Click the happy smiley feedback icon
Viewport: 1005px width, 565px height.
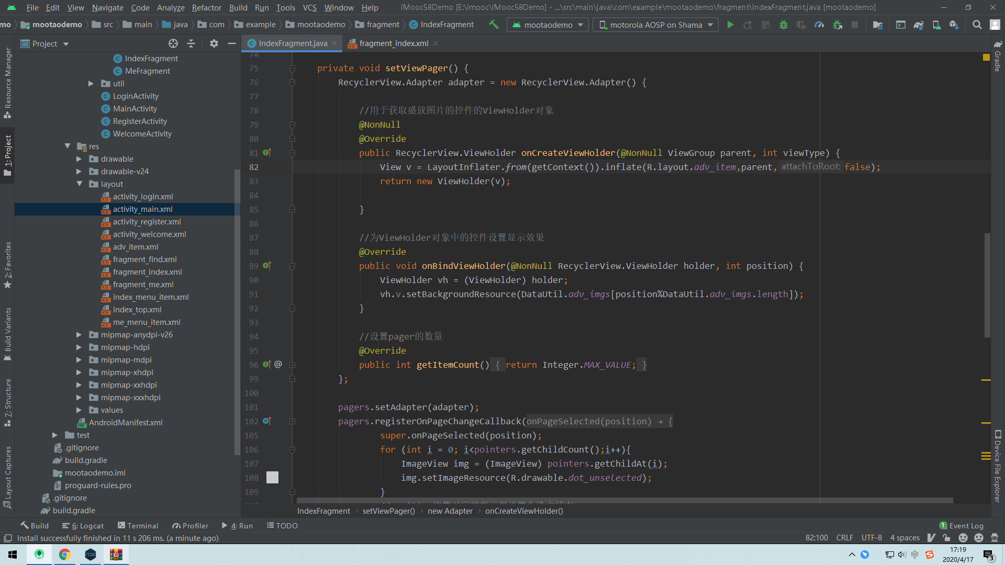[963, 538]
